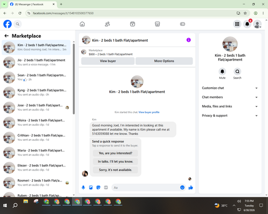Open the Friends icon in top bar

pyautogui.click(x=107, y=24)
